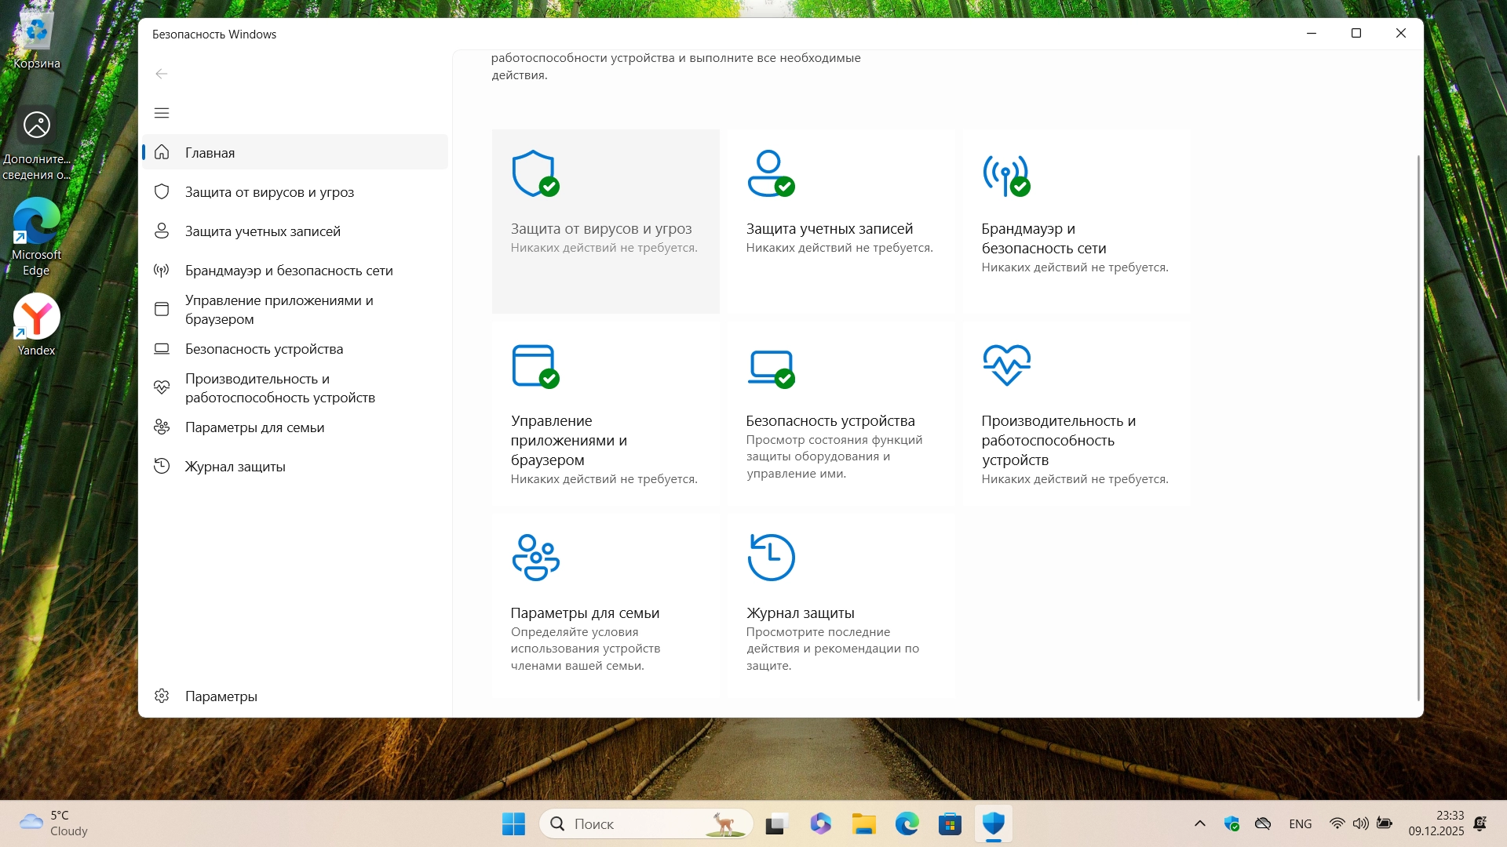Go to Брандмауэр и безопасность сети in sidebar

[x=288, y=271]
